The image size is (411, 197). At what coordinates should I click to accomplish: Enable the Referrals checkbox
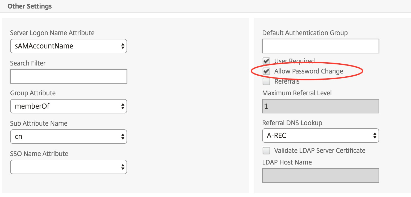pos(266,81)
